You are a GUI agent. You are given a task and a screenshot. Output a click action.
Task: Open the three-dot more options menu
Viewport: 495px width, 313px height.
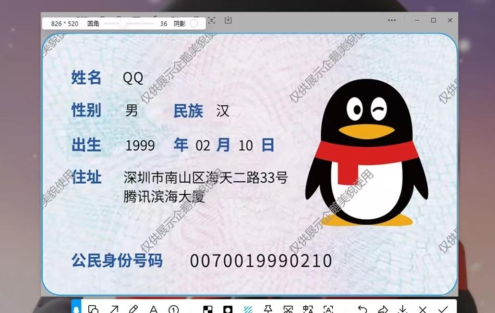392,20
